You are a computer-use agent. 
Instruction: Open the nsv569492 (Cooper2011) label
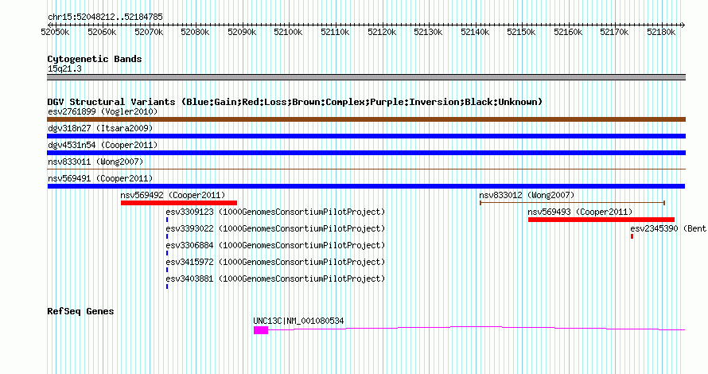[173, 195]
